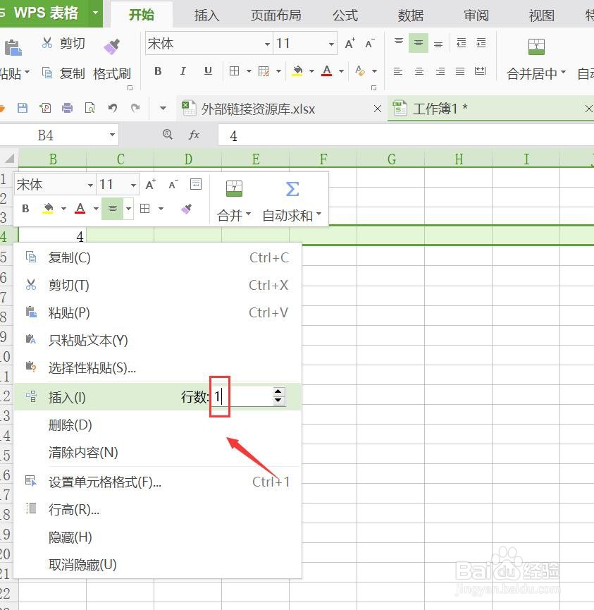594x610 pixels.
Task: Toggle Bold formatting in the ribbon
Action: click(x=158, y=71)
